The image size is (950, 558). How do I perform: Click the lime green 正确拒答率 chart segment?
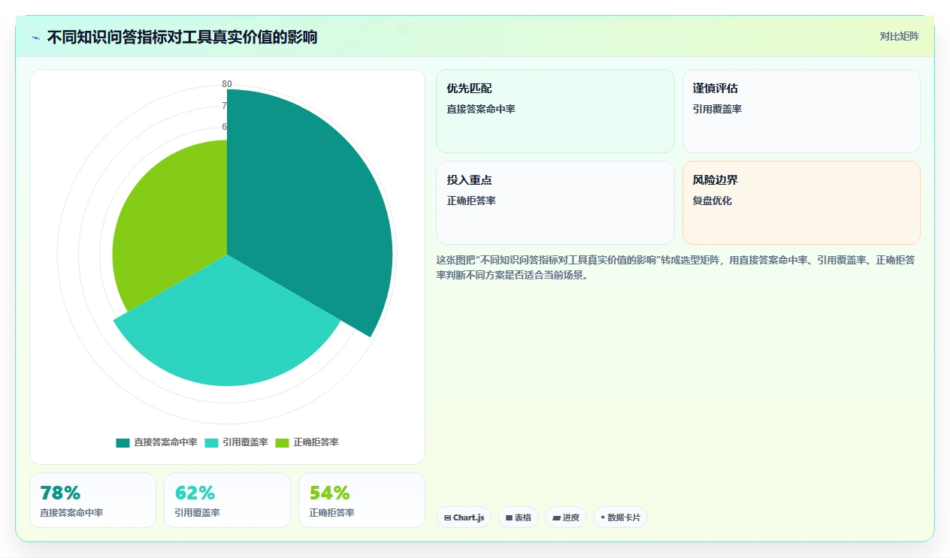169,225
